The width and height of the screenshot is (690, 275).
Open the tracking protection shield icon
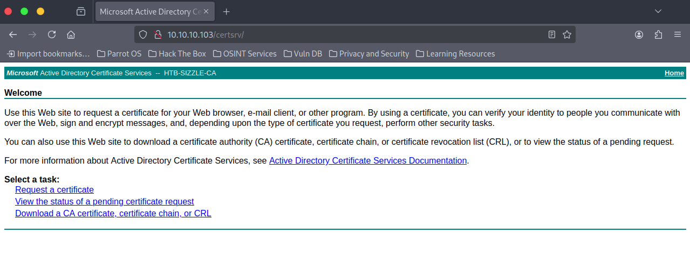pyautogui.click(x=143, y=34)
